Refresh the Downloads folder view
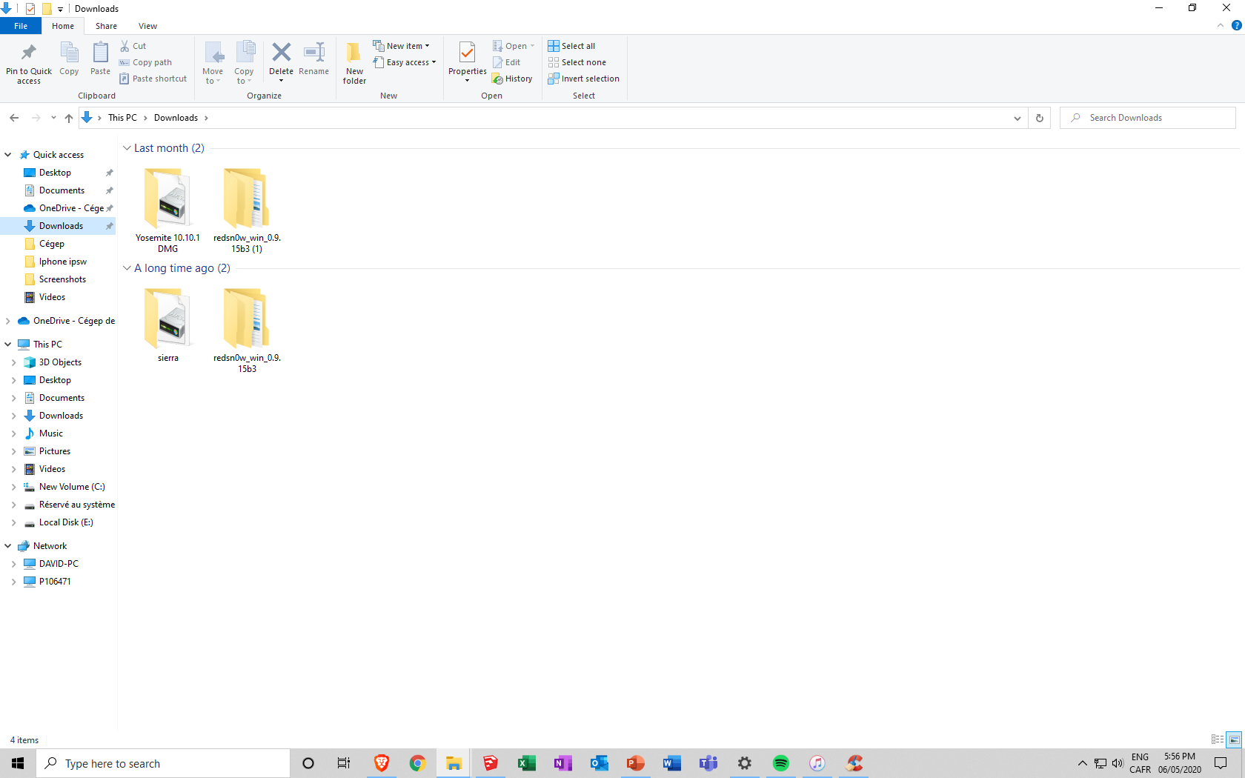This screenshot has width=1245, height=778. (x=1039, y=118)
